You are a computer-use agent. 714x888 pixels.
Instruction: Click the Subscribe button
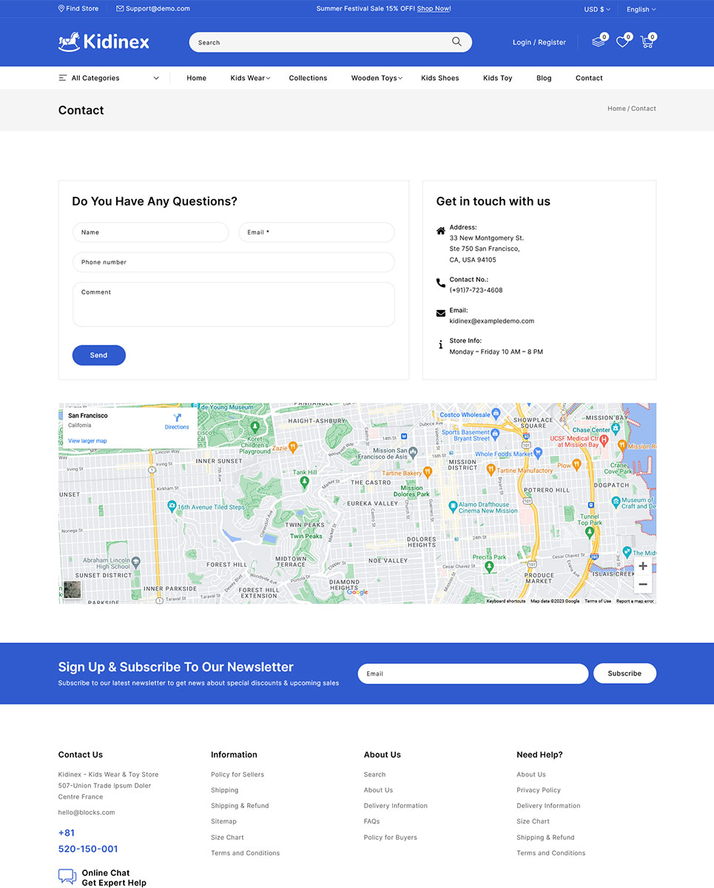[624, 673]
